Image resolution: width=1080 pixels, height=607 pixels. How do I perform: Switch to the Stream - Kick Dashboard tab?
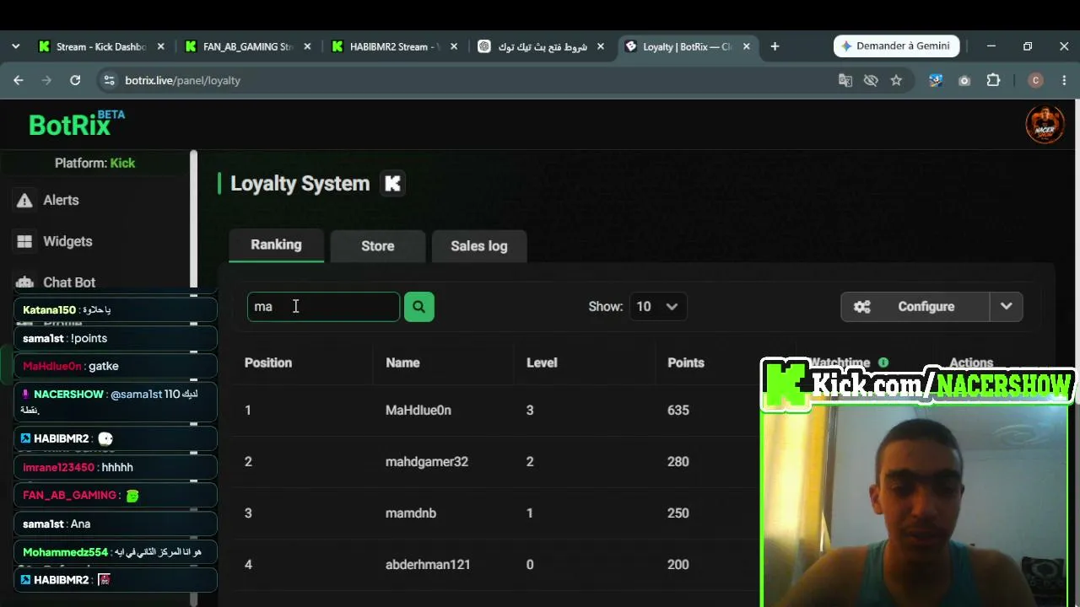click(101, 46)
